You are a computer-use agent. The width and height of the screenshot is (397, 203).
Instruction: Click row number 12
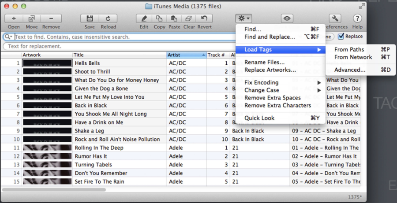click(x=16, y=156)
